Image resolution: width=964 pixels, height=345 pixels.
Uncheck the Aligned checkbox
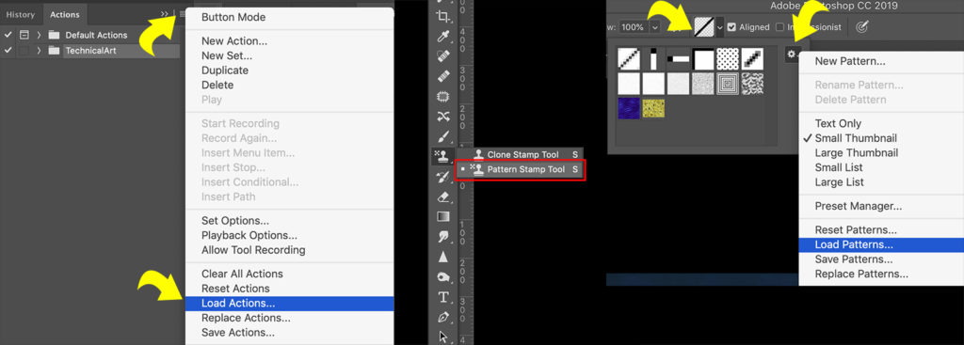[731, 27]
